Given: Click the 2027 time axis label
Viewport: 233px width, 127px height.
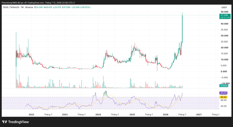Looking at the screenshot, I should pos(199,115).
